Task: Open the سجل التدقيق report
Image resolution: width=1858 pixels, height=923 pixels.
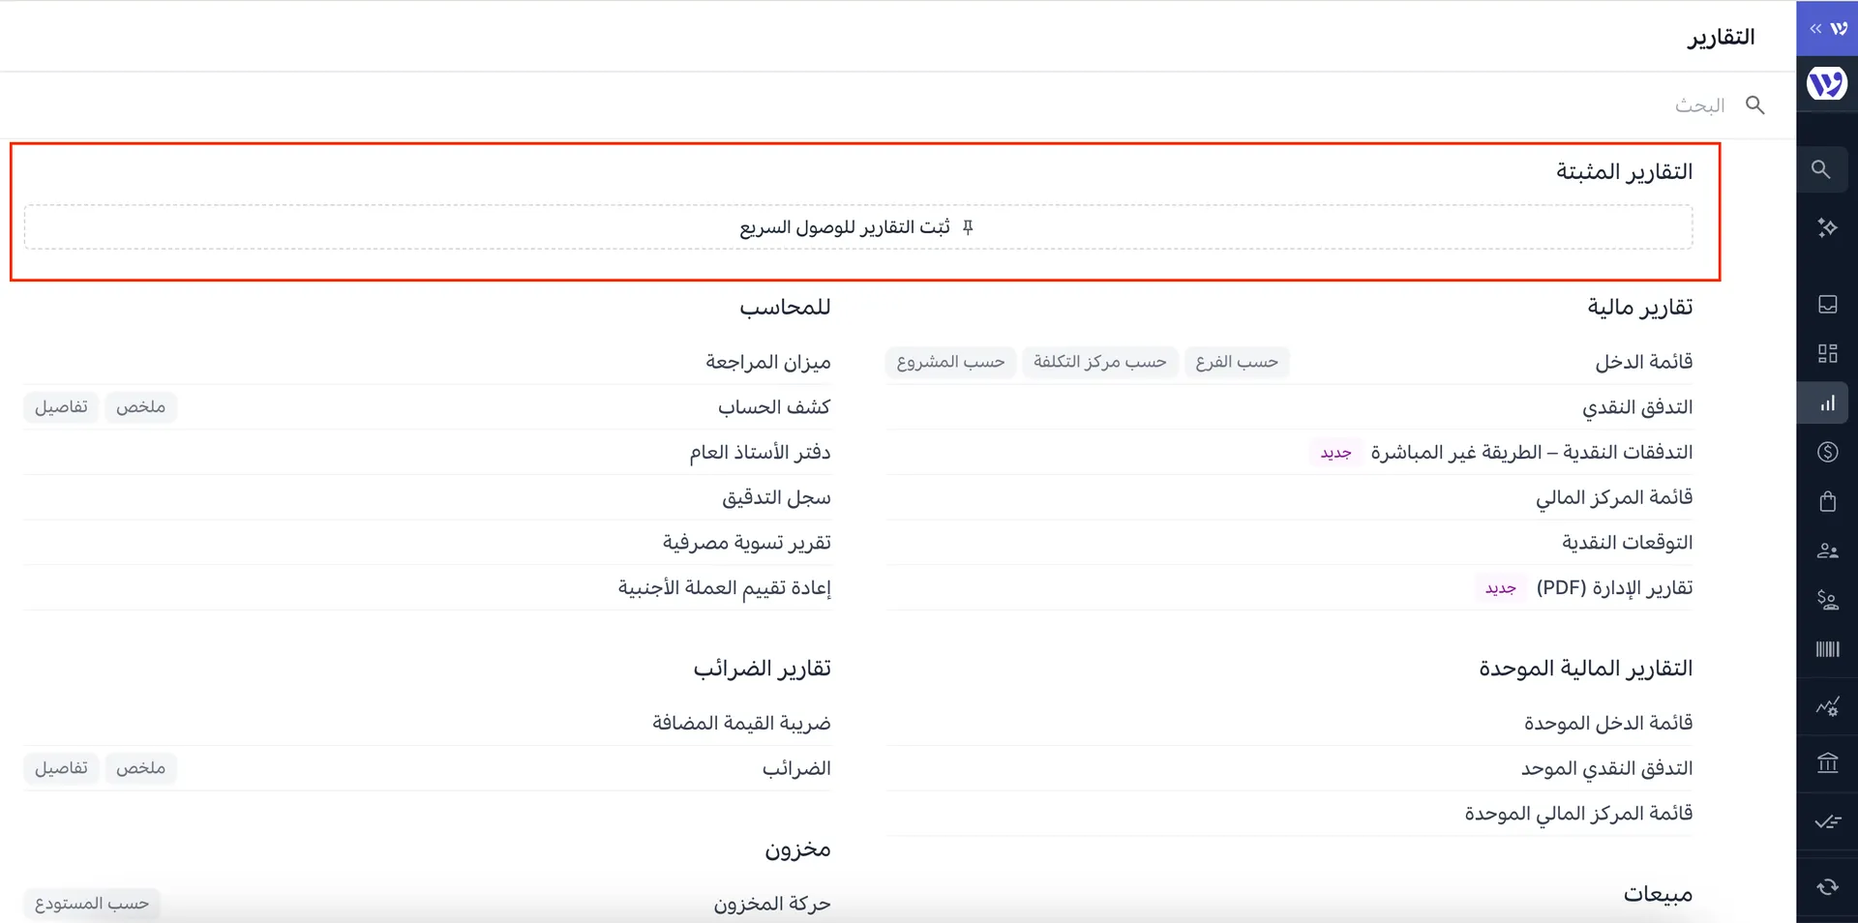Action: 776,497
